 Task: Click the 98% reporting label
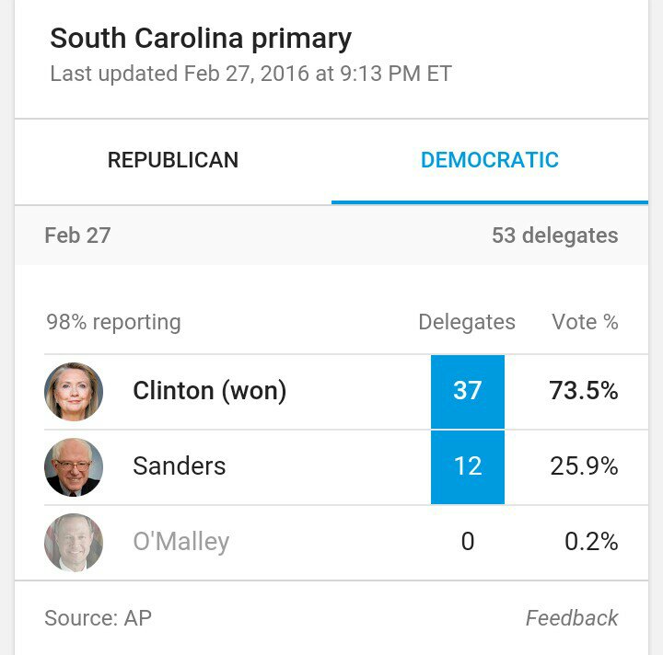113,322
